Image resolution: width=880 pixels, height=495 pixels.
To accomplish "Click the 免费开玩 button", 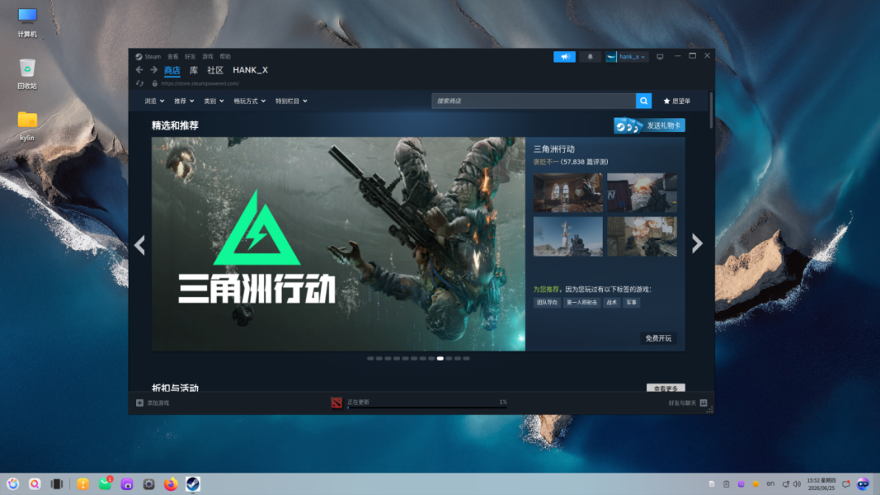I will [658, 339].
